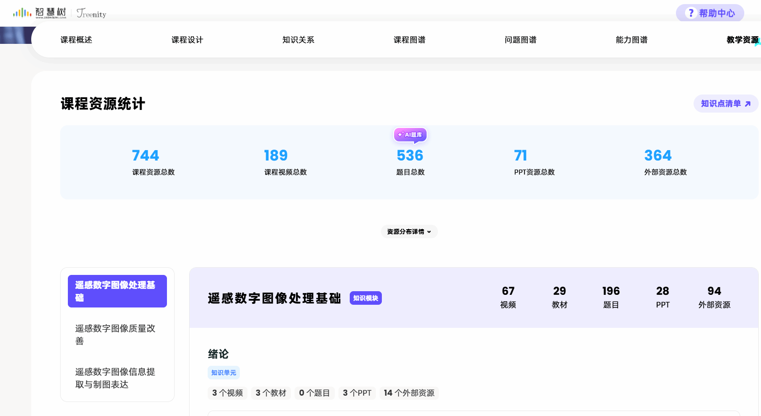Open the 能力图谱 tab
The height and width of the screenshot is (416, 761).
click(x=632, y=40)
